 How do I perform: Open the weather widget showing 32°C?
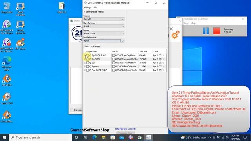[193, 137]
